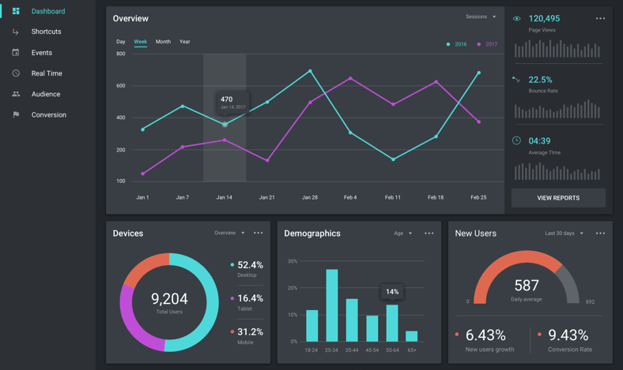This screenshot has height=370, width=623.
Task: Click the Conversion flag icon
Action: (16, 114)
